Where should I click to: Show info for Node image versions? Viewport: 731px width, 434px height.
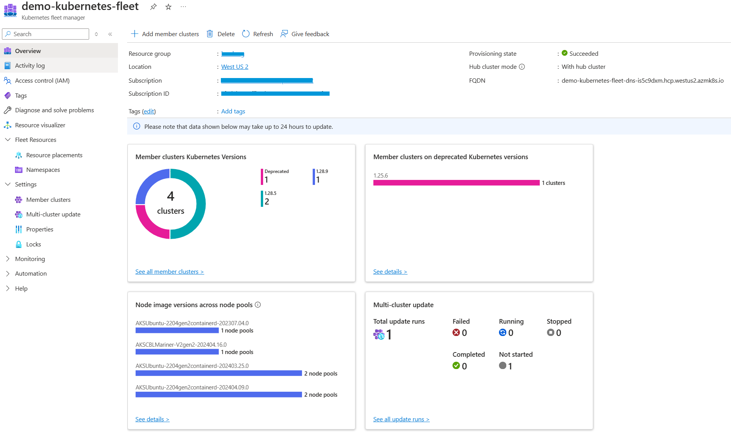pyautogui.click(x=258, y=305)
